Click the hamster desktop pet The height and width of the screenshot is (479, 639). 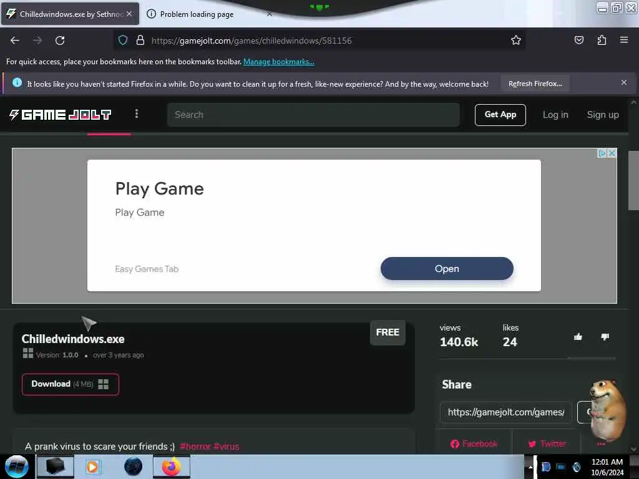tap(608, 410)
